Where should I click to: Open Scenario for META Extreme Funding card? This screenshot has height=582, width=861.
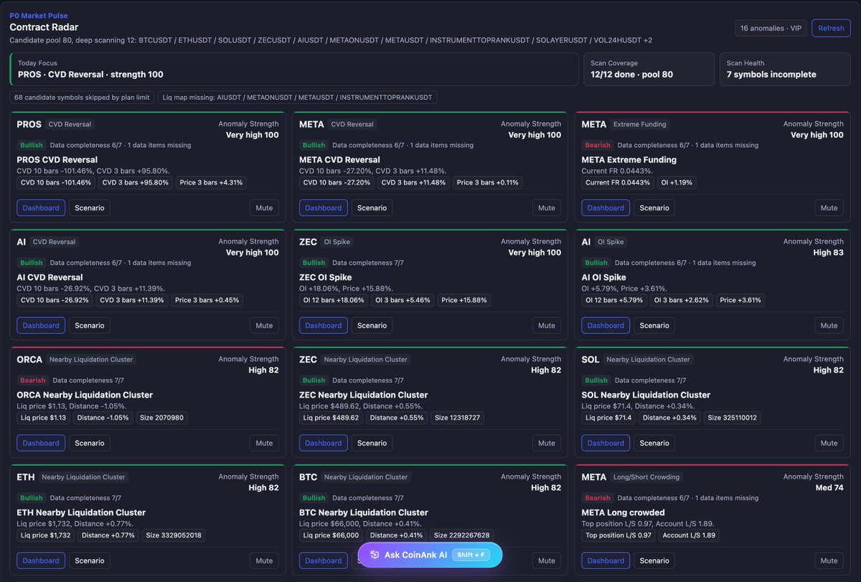point(654,207)
